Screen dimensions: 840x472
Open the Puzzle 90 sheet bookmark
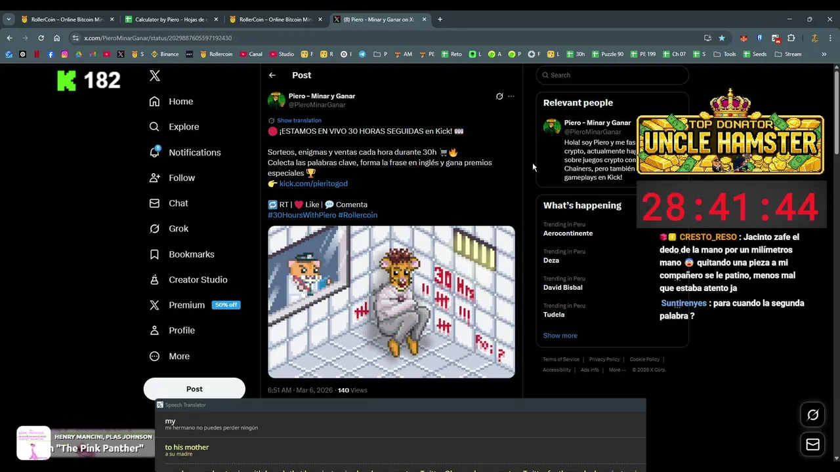(606, 54)
